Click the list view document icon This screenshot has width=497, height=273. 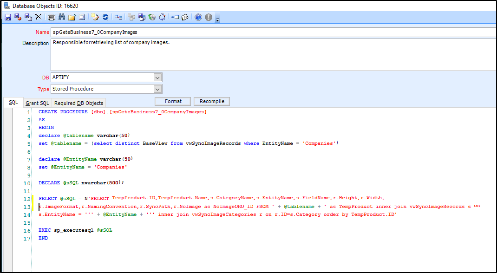(x=82, y=17)
